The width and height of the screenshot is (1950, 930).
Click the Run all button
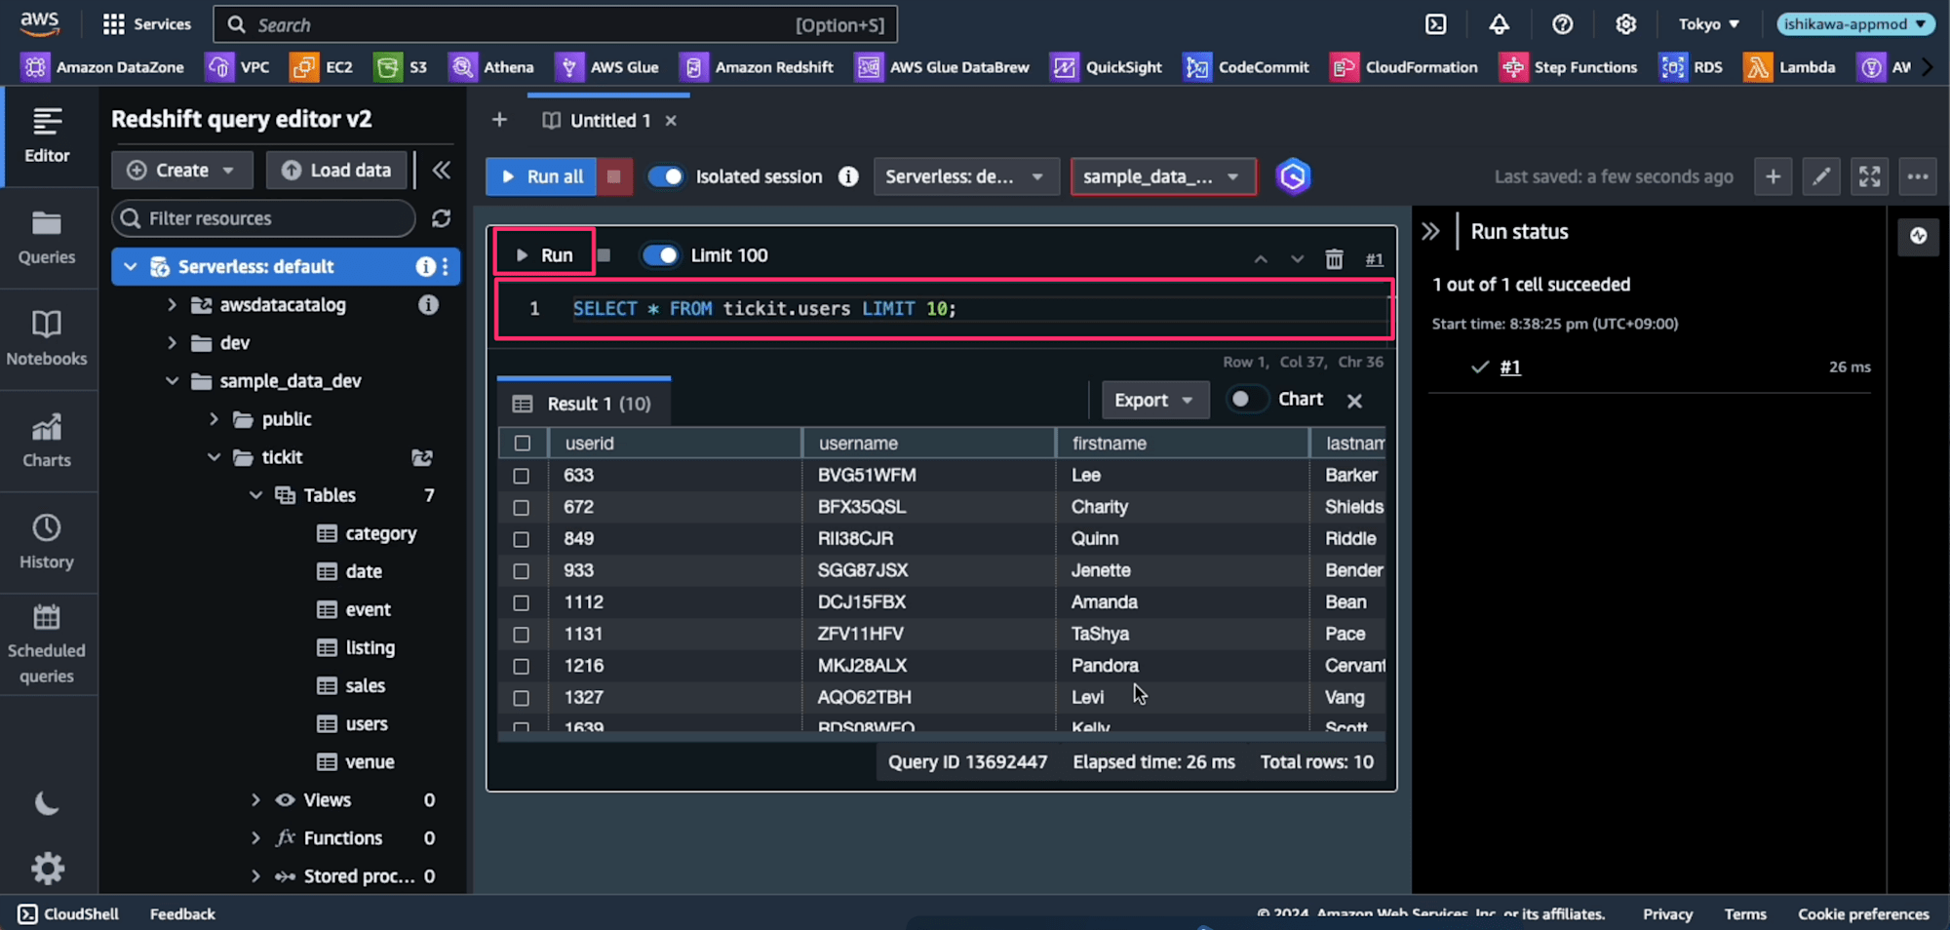(541, 176)
